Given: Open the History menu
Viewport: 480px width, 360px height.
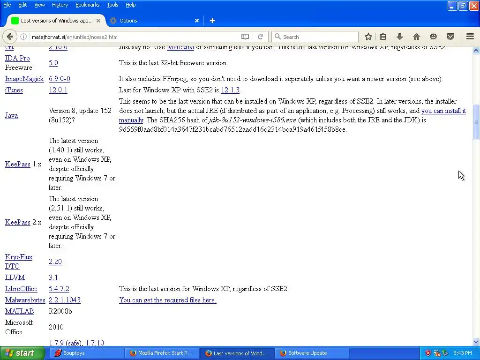Looking at the screenshot, I should point(60,5).
